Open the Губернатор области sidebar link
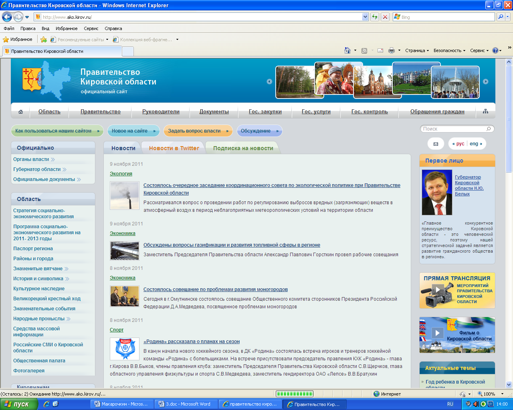Image resolution: width=513 pixels, height=410 pixels. coord(37,169)
